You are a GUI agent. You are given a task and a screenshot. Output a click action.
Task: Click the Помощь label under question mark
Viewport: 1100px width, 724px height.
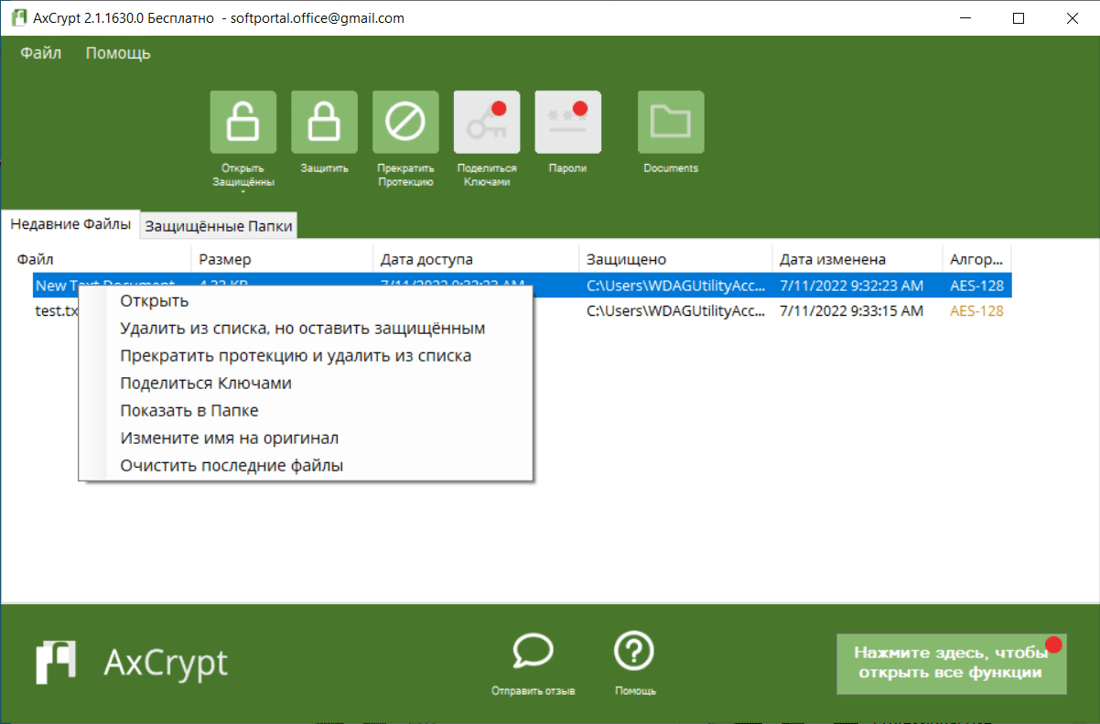coord(635,691)
